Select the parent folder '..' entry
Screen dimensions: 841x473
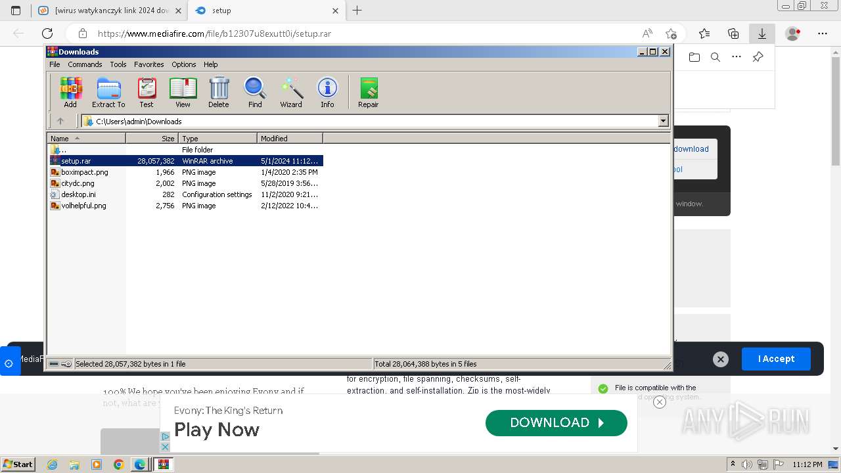pos(186,150)
